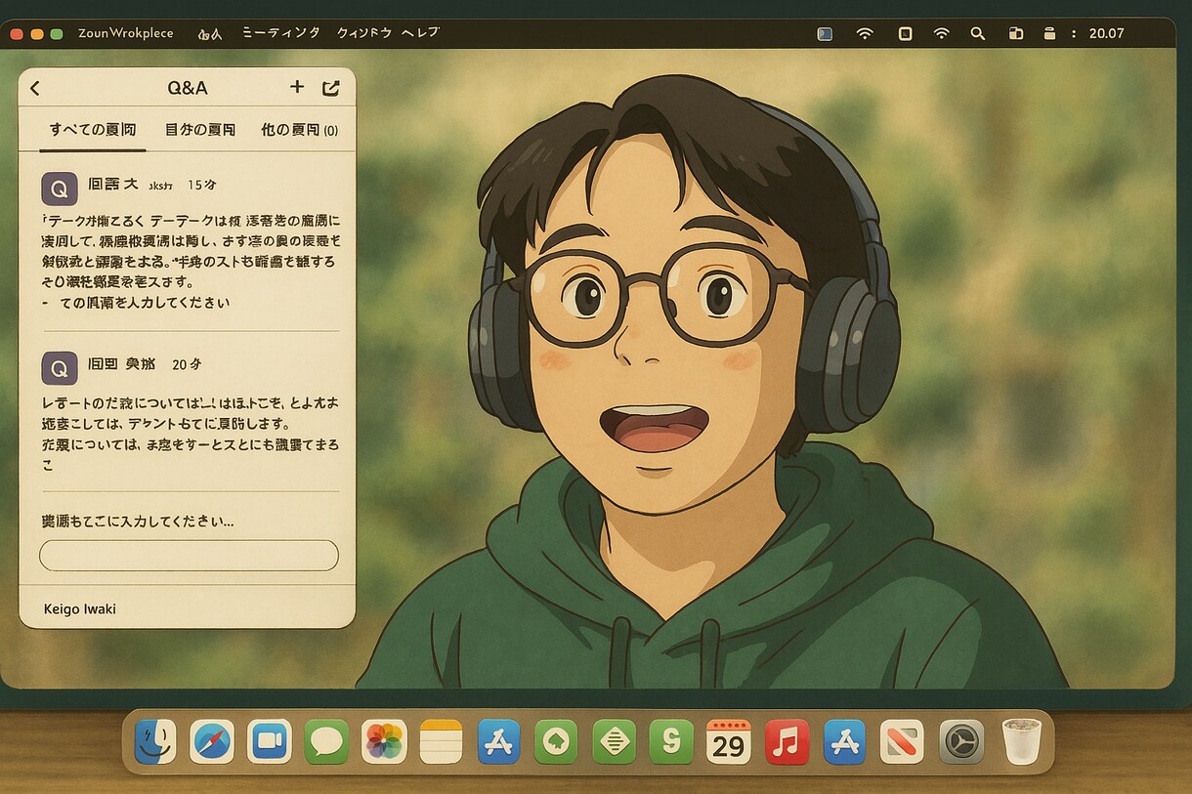Click the 15分 timestamp on the first question
Viewport: 1192px width, 794px height.
click(x=201, y=185)
